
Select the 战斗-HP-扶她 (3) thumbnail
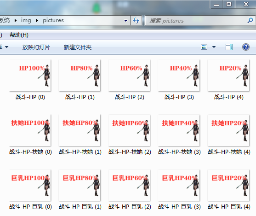click(179, 130)
